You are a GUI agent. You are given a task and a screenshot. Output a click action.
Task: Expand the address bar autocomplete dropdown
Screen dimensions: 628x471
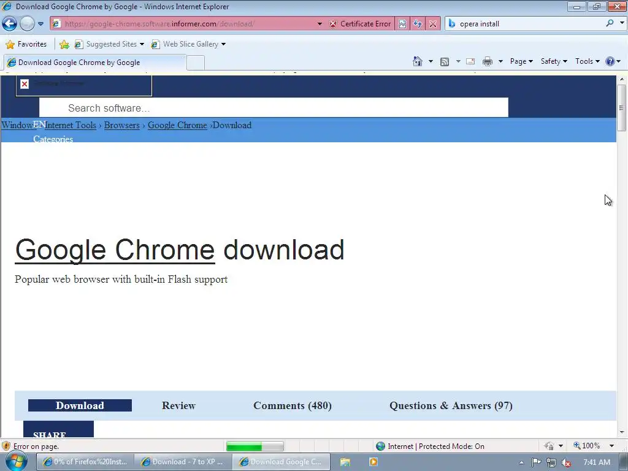[x=320, y=24]
